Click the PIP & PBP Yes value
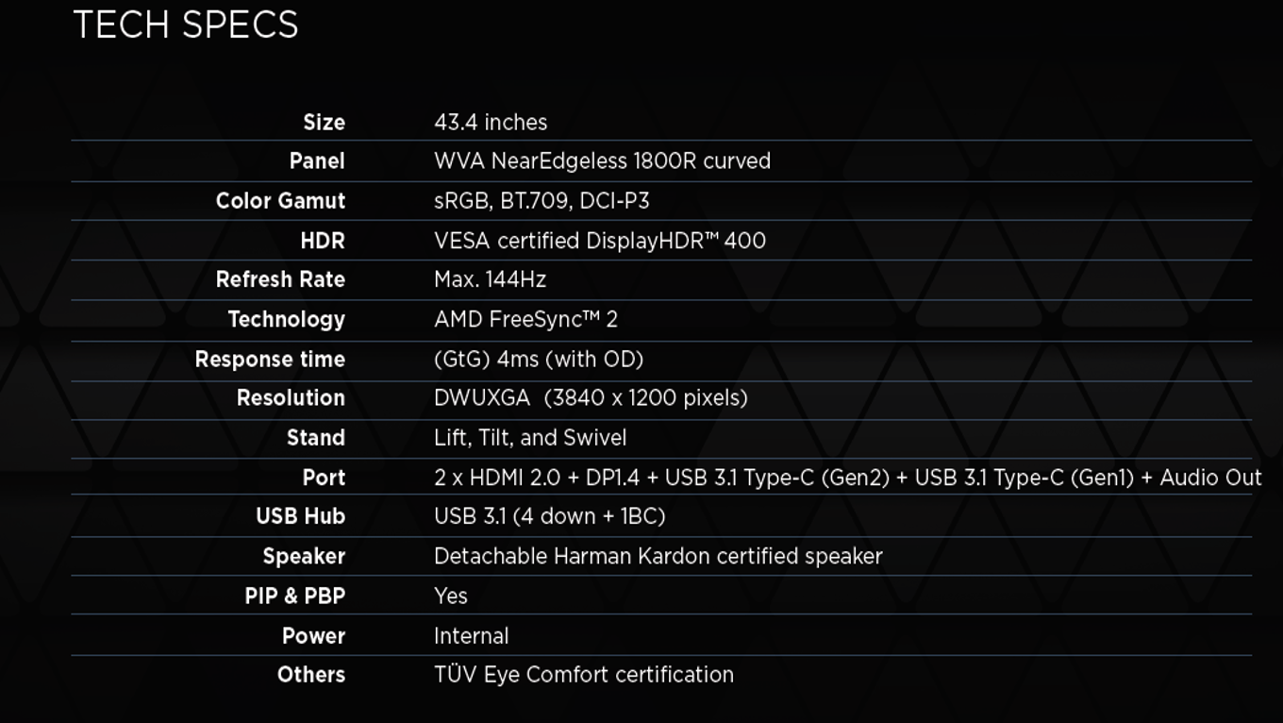The height and width of the screenshot is (723, 1283). click(451, 597)
